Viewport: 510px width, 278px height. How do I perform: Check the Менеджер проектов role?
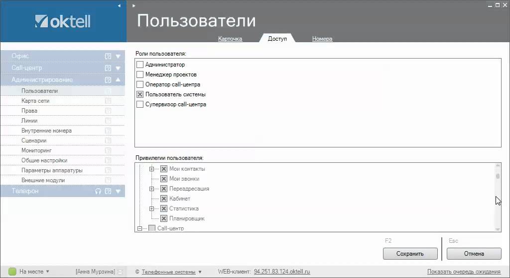pos(140,74)
